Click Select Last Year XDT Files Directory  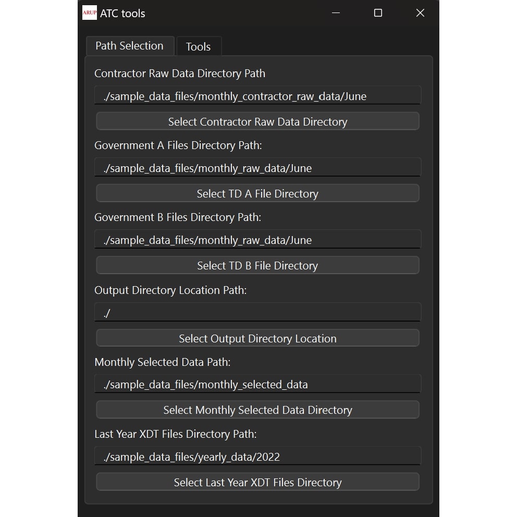point(257,482)
